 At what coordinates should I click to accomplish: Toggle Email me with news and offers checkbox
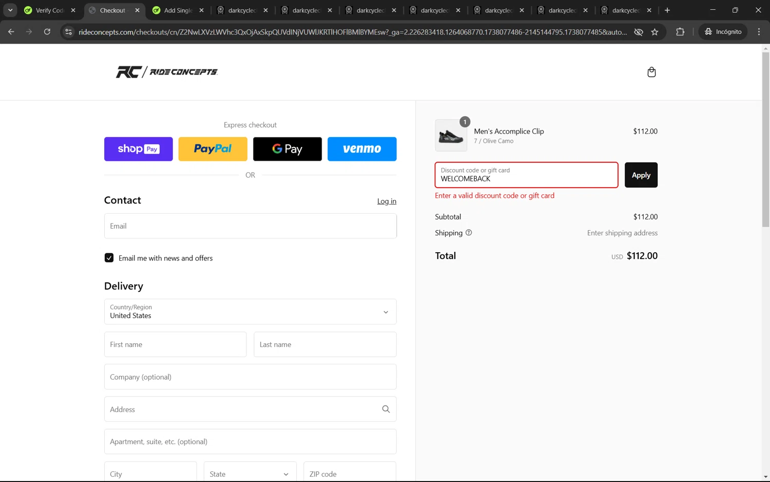click(x=109, y=258)
